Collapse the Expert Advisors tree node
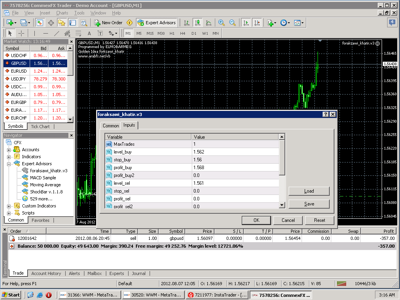The height and width of the screenshot is (300, 400). coord(9,164)
